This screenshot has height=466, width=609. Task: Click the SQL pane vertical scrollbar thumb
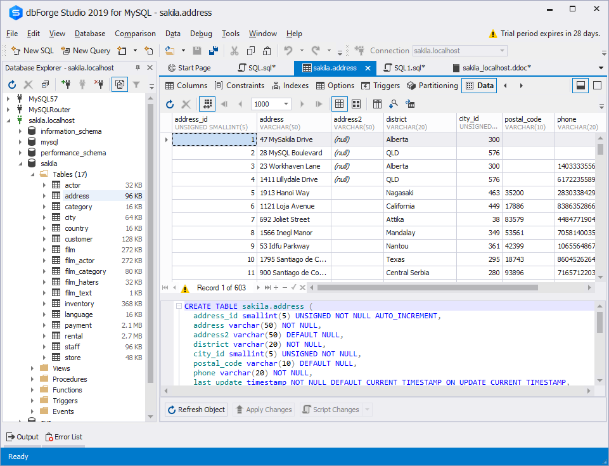point(599,323)
